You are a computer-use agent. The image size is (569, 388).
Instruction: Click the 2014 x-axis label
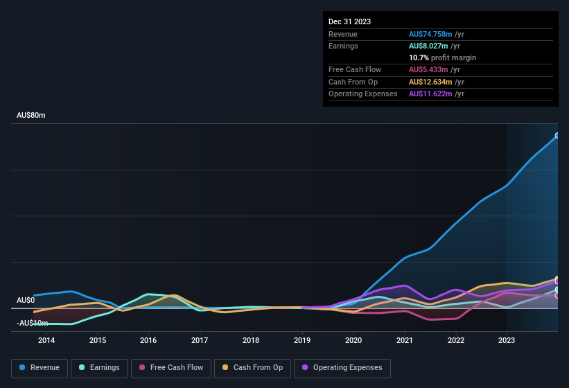coord(46,340)
